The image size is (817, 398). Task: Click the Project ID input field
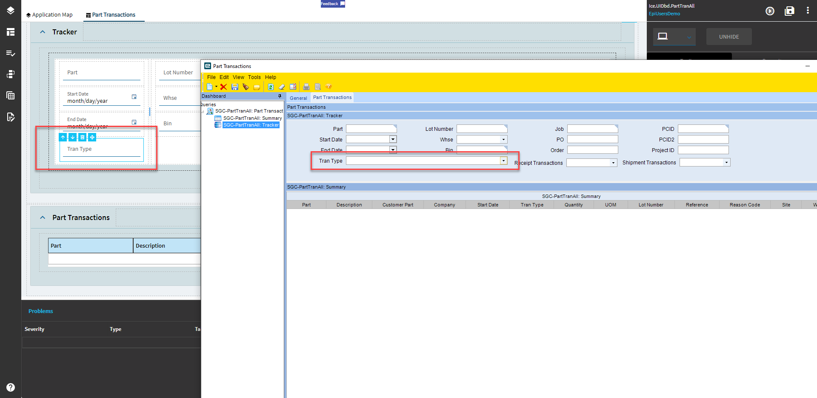703,150
